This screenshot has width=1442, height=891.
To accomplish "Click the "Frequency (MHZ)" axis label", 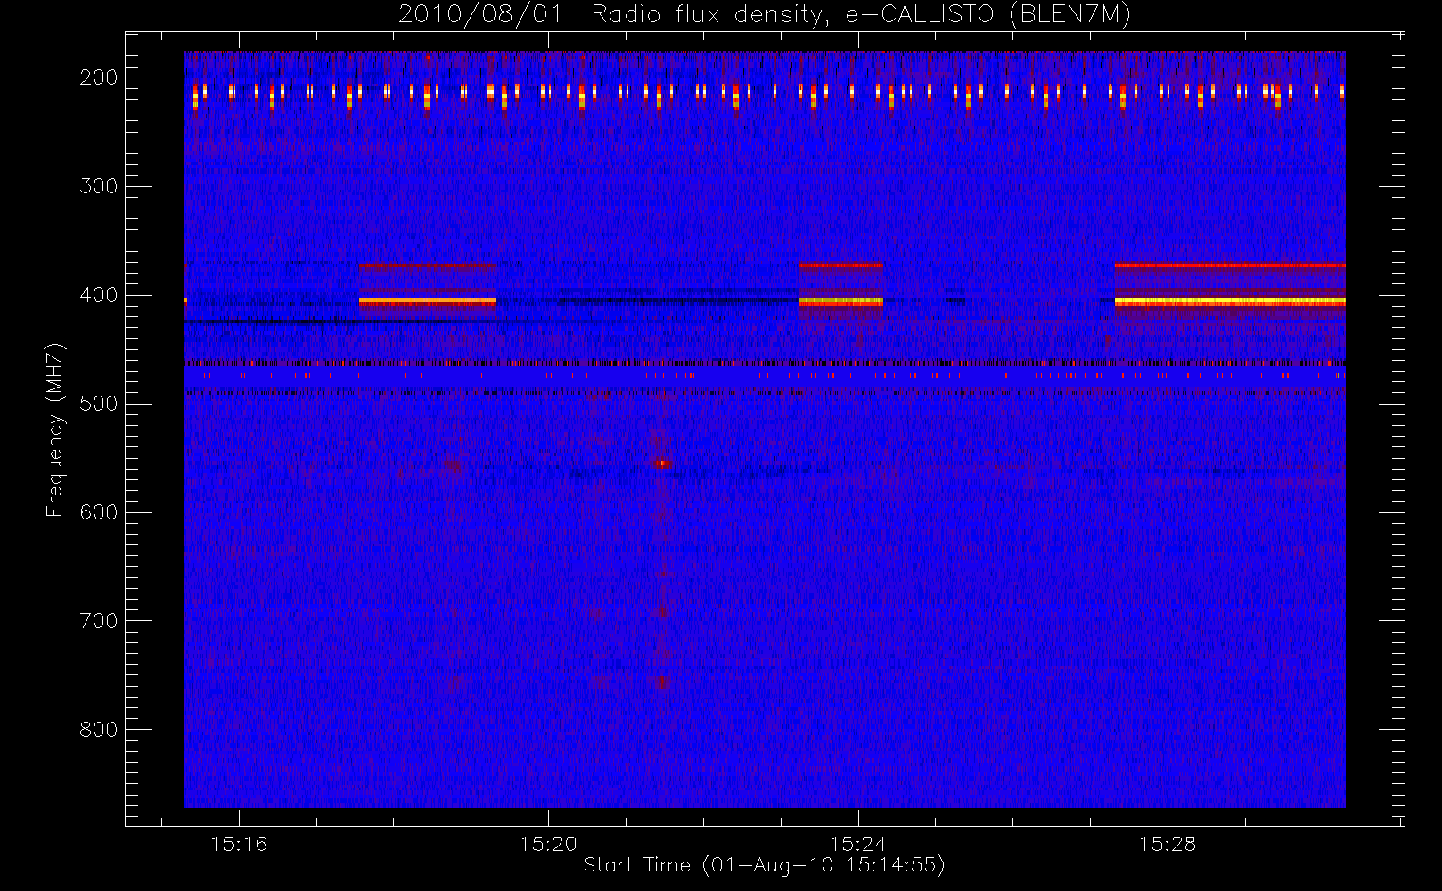I will tap(55, 429).
